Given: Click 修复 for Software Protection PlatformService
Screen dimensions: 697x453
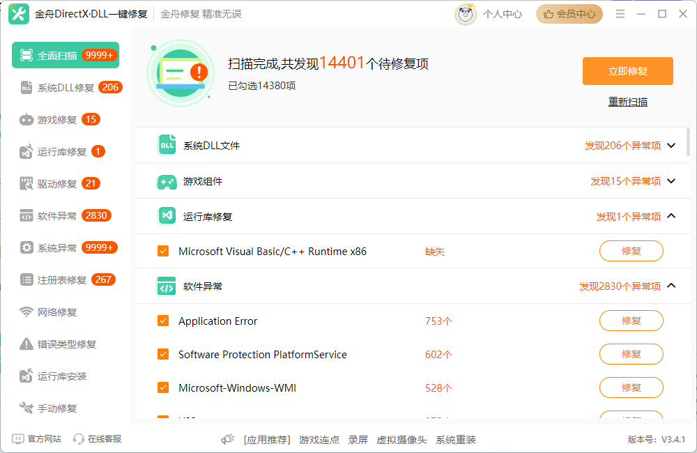Looking at the screenshot, I should [x=631, y=354].
